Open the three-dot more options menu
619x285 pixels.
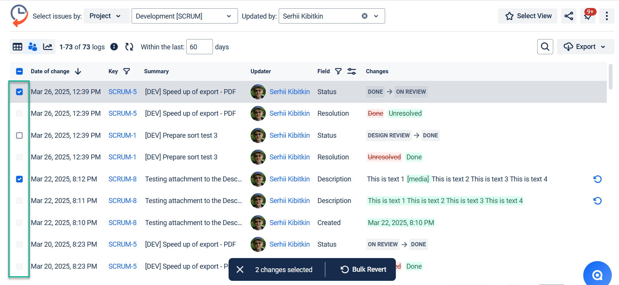tap(606, 16)
